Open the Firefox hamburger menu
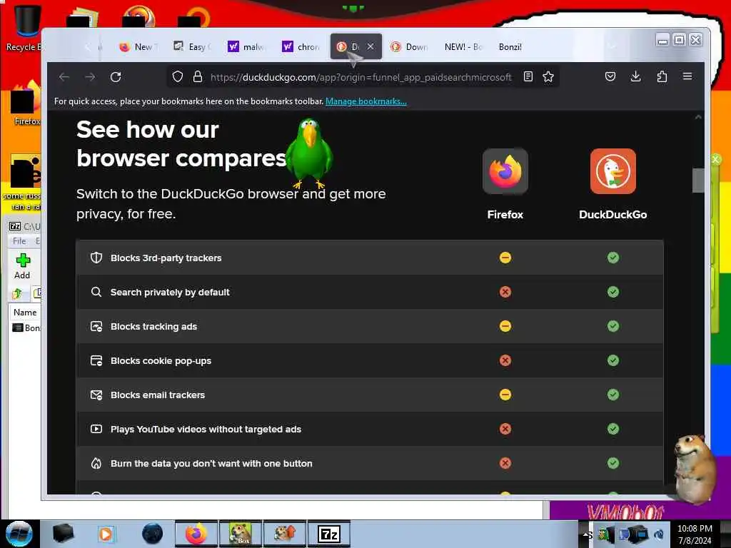731x548 pixels. (687, 76)
